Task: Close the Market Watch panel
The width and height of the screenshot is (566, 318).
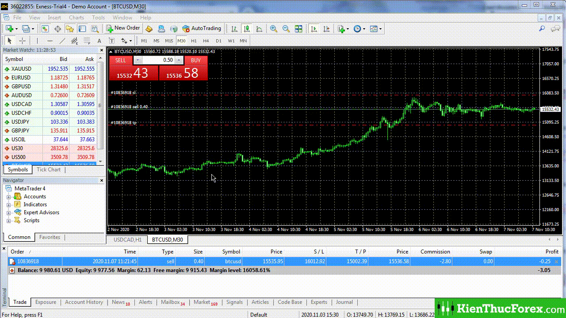Action: [x=102, y=50]
